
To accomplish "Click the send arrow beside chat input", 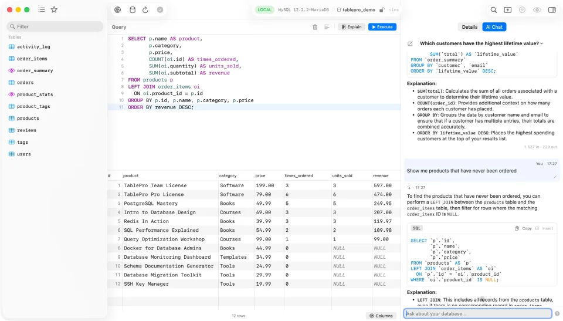I will coord(557,313).
